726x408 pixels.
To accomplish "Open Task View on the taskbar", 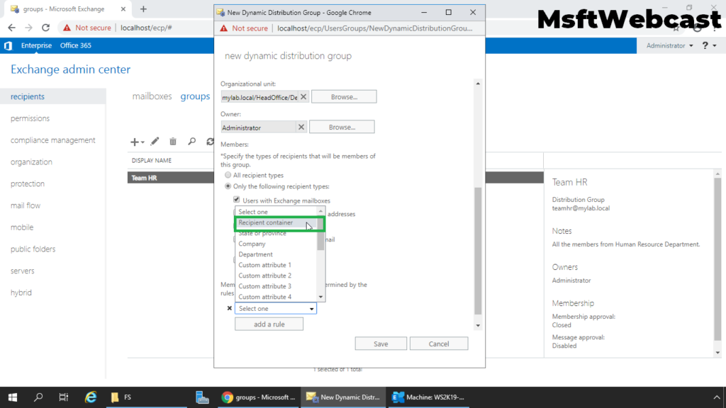I will 63,397.
